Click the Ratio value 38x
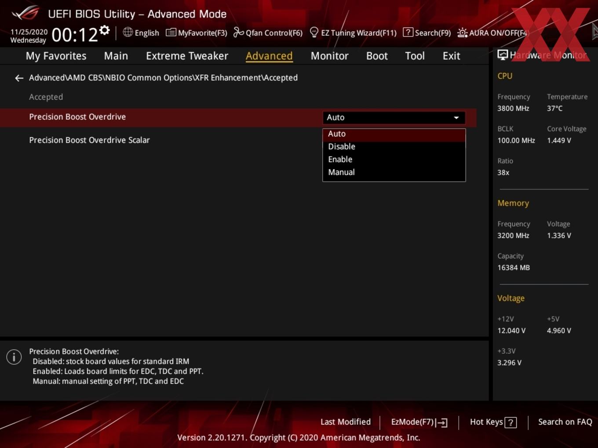This screenshot has width=598, height=448. click(x=503, y=173)
